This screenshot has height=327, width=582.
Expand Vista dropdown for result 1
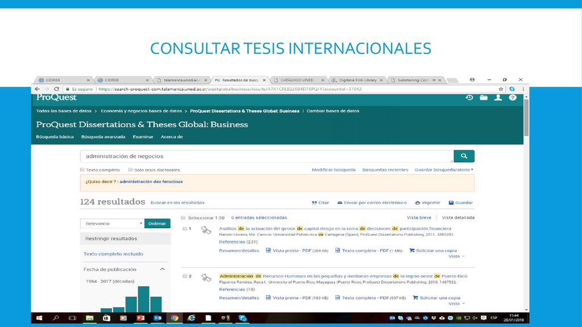point(456,256)
